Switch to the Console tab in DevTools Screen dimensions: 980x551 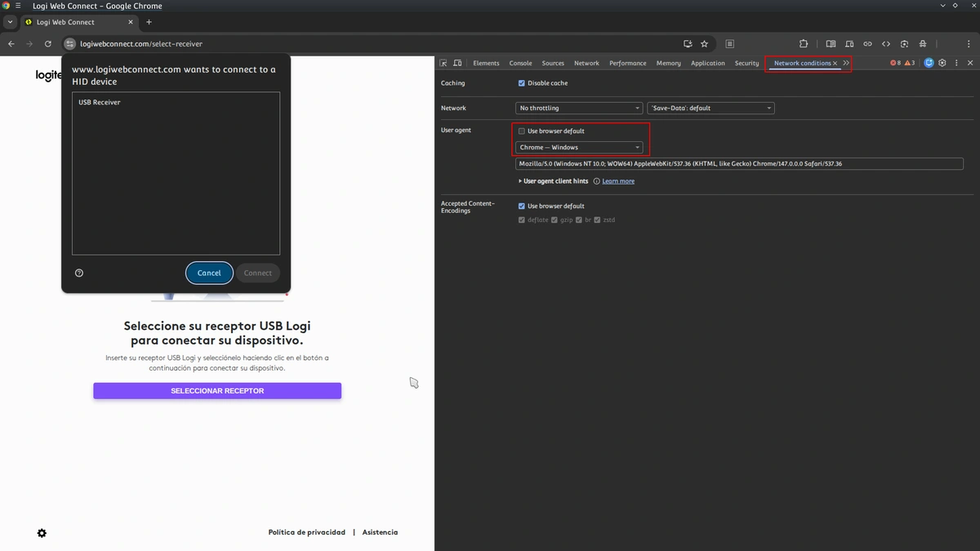click(x=520, y=62)
